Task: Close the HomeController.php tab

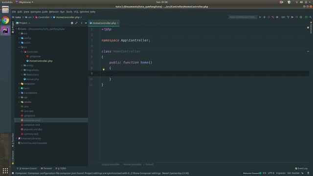Action: 117,23
